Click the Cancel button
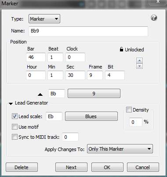 pos(143,167)
